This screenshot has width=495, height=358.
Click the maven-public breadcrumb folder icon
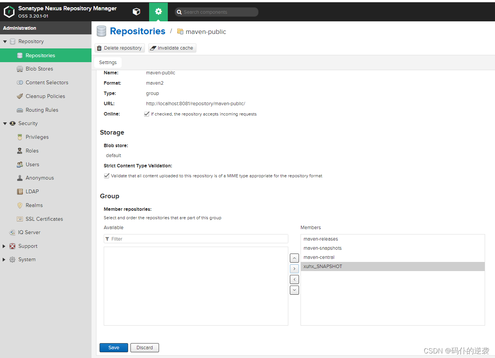pos(180,32)
